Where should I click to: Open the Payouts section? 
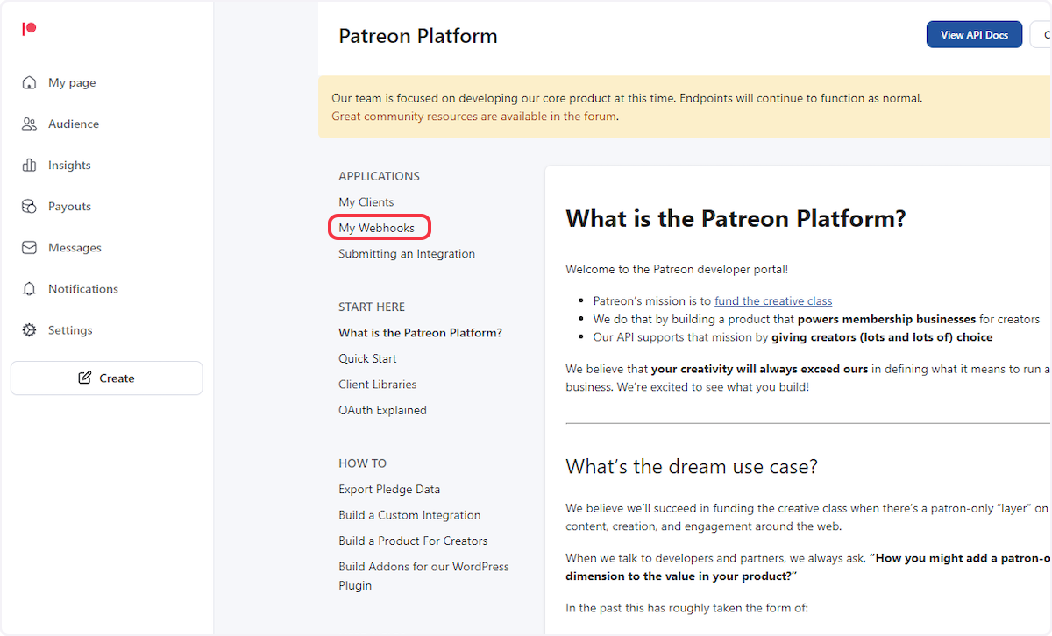coord(70,206)
